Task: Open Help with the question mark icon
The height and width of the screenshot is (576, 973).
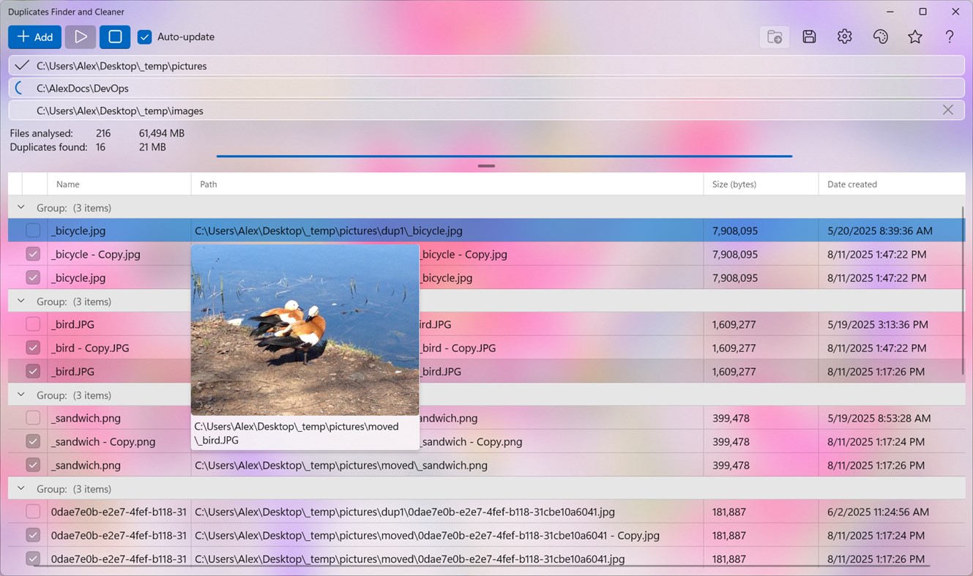Action: pos(950,36)
